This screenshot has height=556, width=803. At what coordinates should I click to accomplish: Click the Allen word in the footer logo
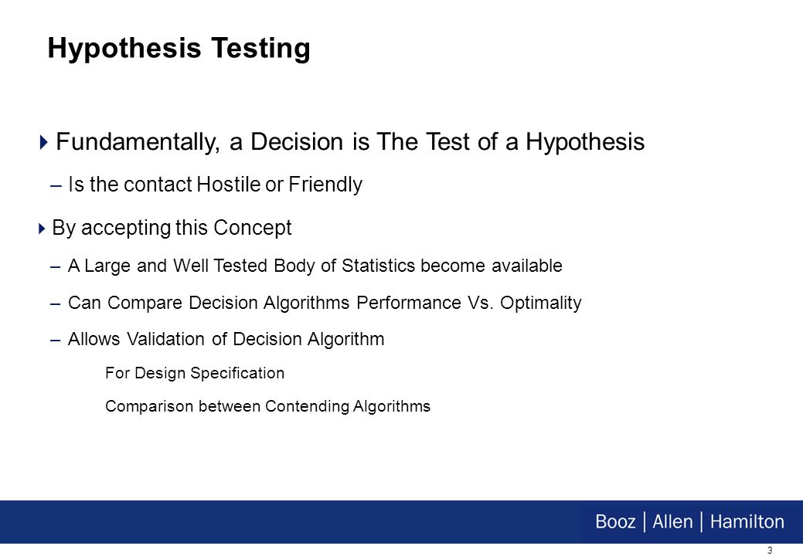click(x=672, y=522)
